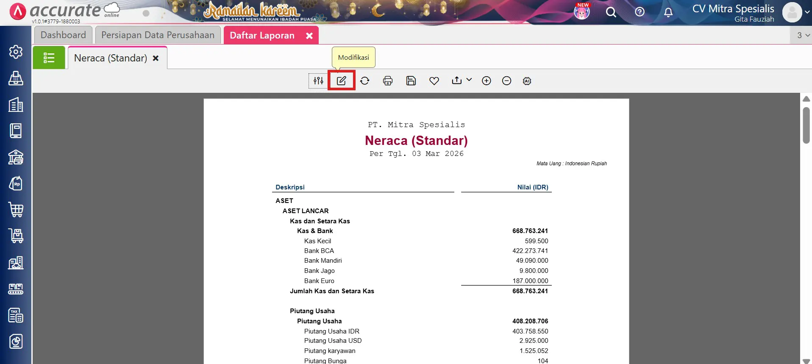The height and width of the screenshot is (364, 812).
Task: Mark report as favorite with heart icon
Action: pos(434,81)
